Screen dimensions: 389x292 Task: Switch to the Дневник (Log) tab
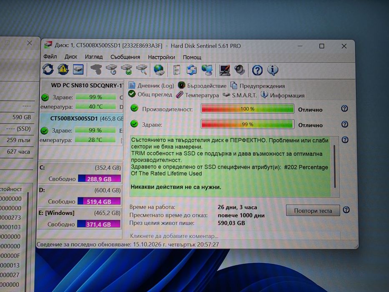[x=151, y=86]
